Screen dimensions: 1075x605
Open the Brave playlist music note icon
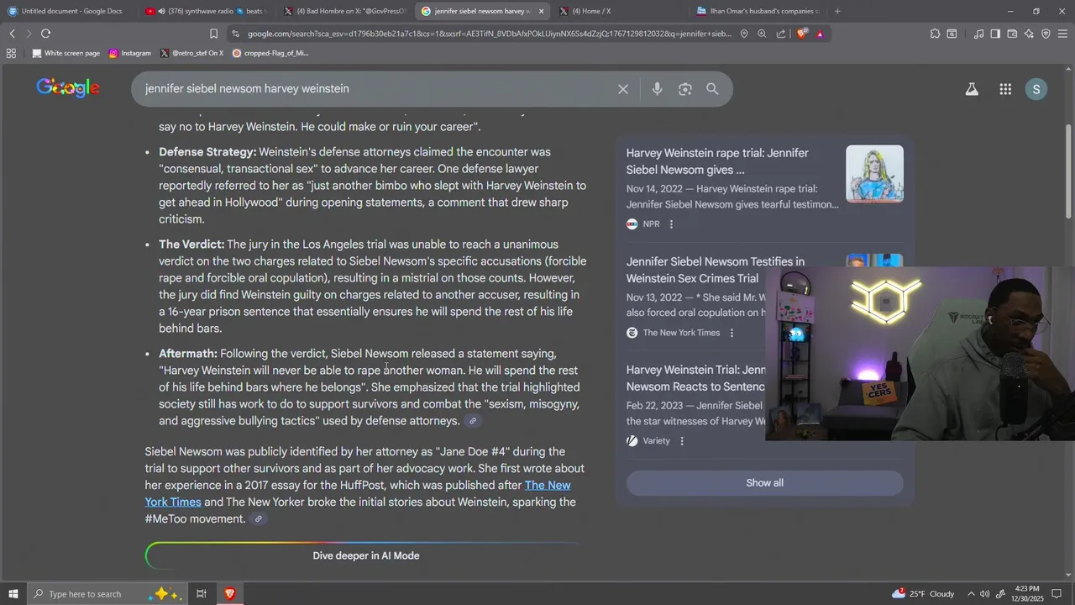pos(978,34)
